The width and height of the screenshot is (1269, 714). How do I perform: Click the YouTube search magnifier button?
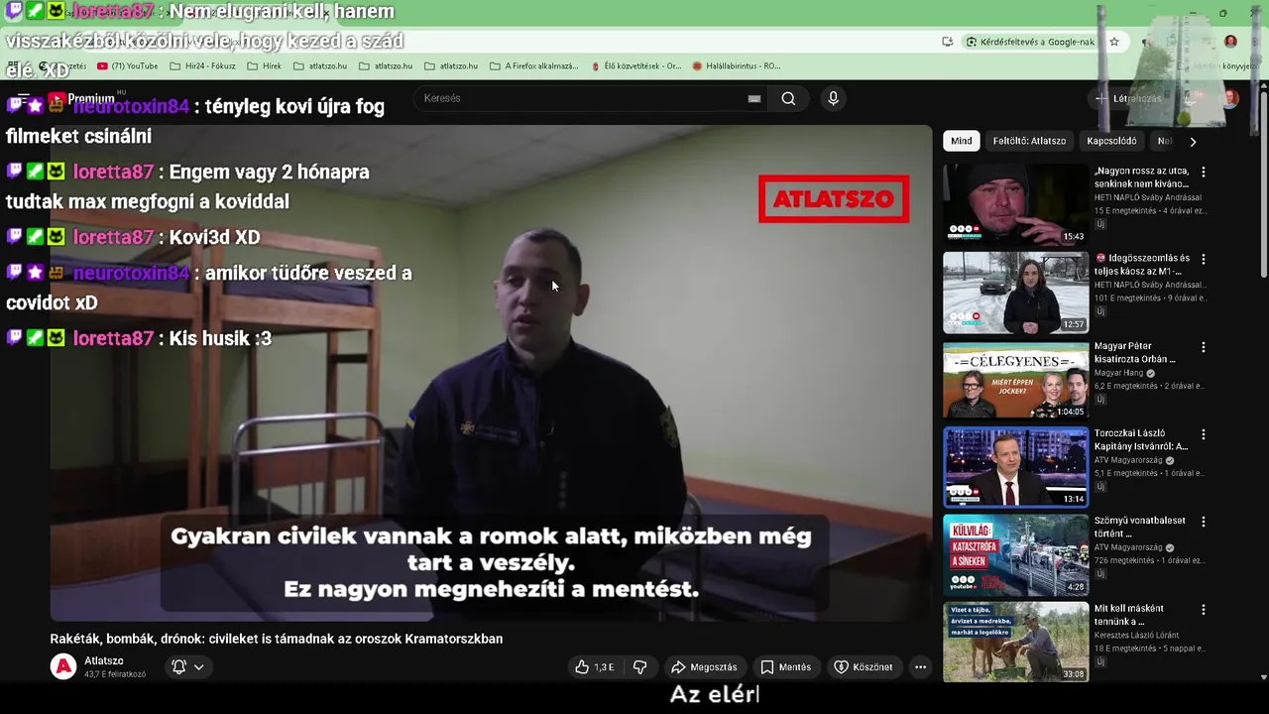coord(788,98)
